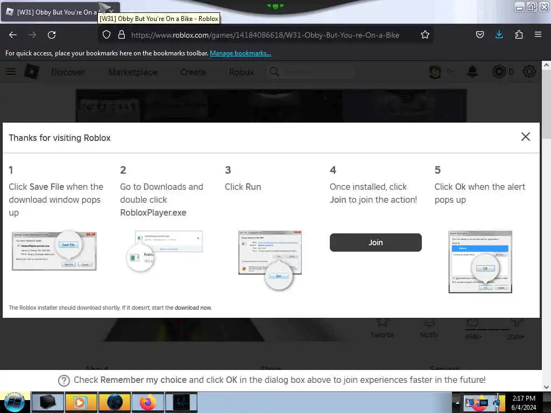551x413 pixels.
Task: Open the Manage bookmarks link
Action: 241,53
